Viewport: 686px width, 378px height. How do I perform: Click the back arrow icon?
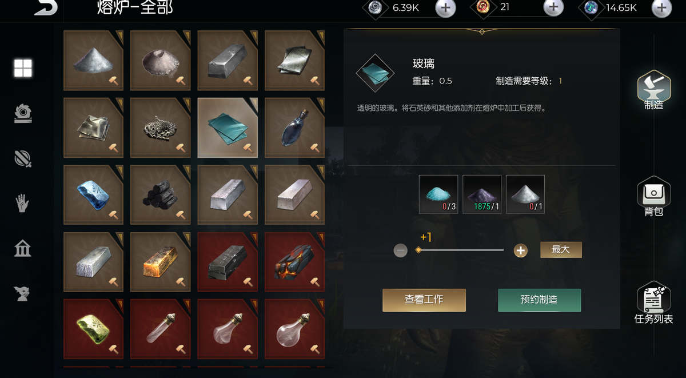click(x=46, y=7)
